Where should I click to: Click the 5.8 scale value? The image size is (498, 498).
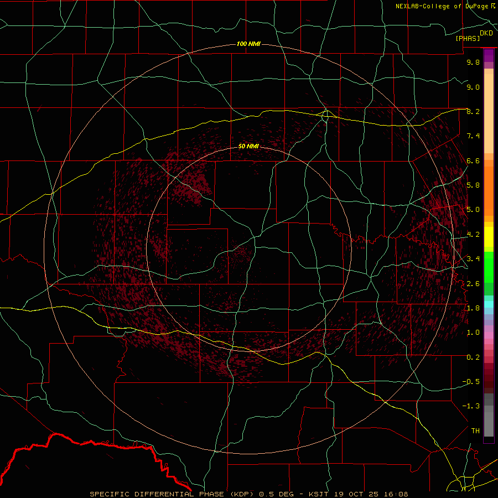473,185
